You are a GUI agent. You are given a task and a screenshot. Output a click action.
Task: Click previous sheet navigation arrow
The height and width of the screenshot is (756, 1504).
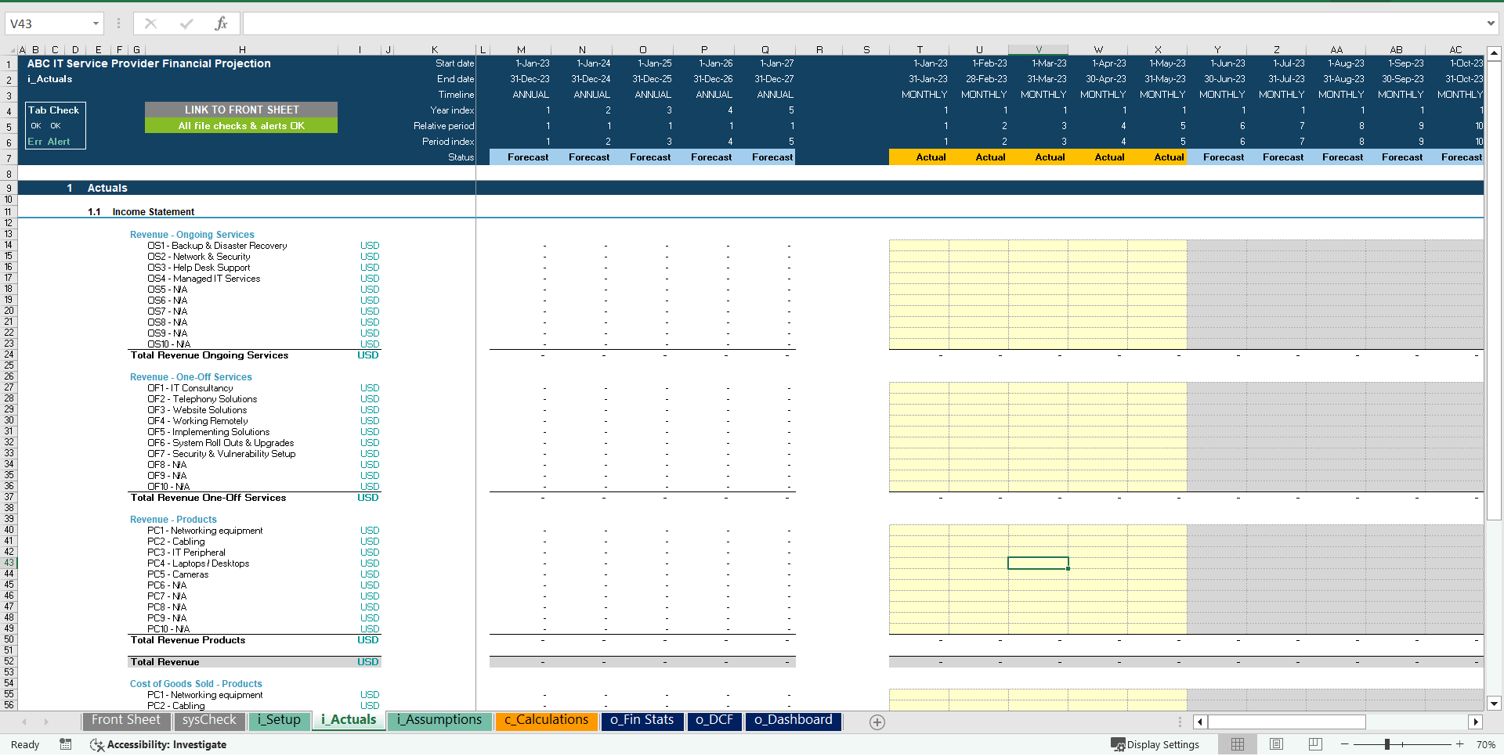click(x=24, y=722)
